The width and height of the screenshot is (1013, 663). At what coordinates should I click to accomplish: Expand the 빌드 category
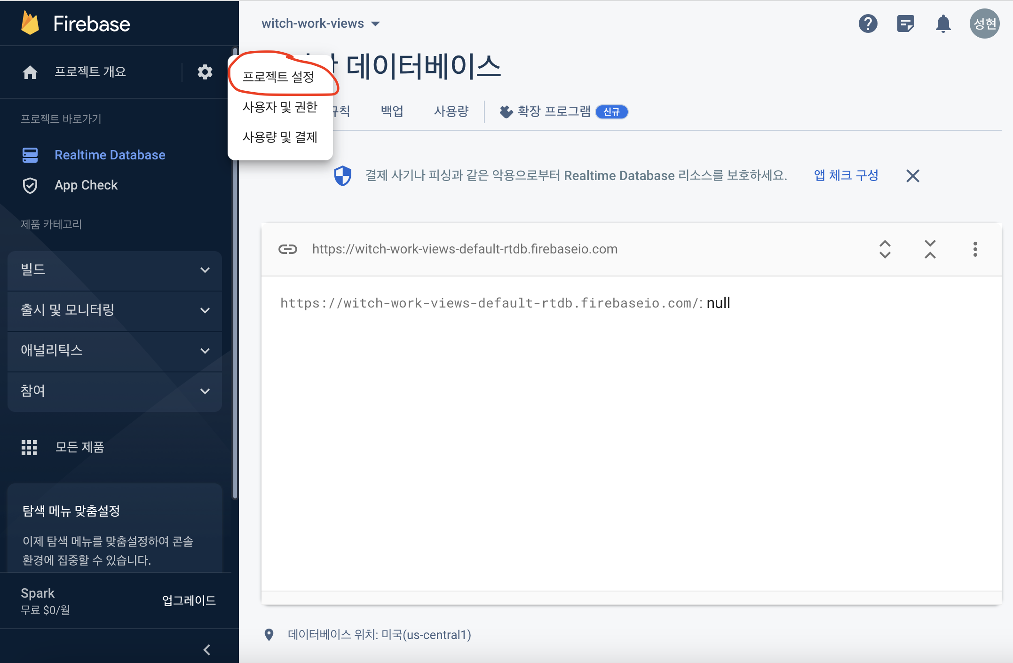tap(114, 270)
